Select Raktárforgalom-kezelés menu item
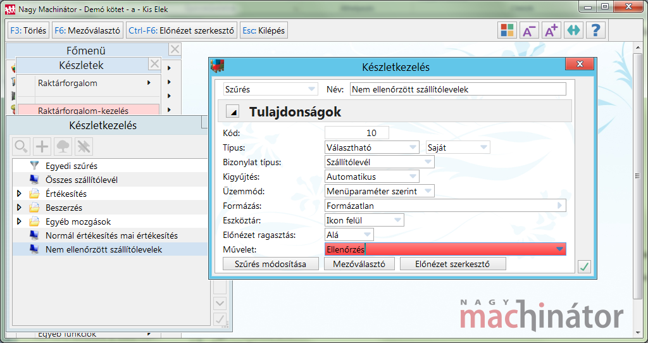 [89, 110]
